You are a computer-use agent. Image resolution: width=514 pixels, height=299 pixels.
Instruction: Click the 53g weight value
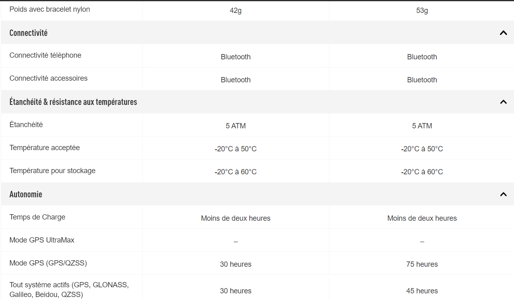(422, 10)
